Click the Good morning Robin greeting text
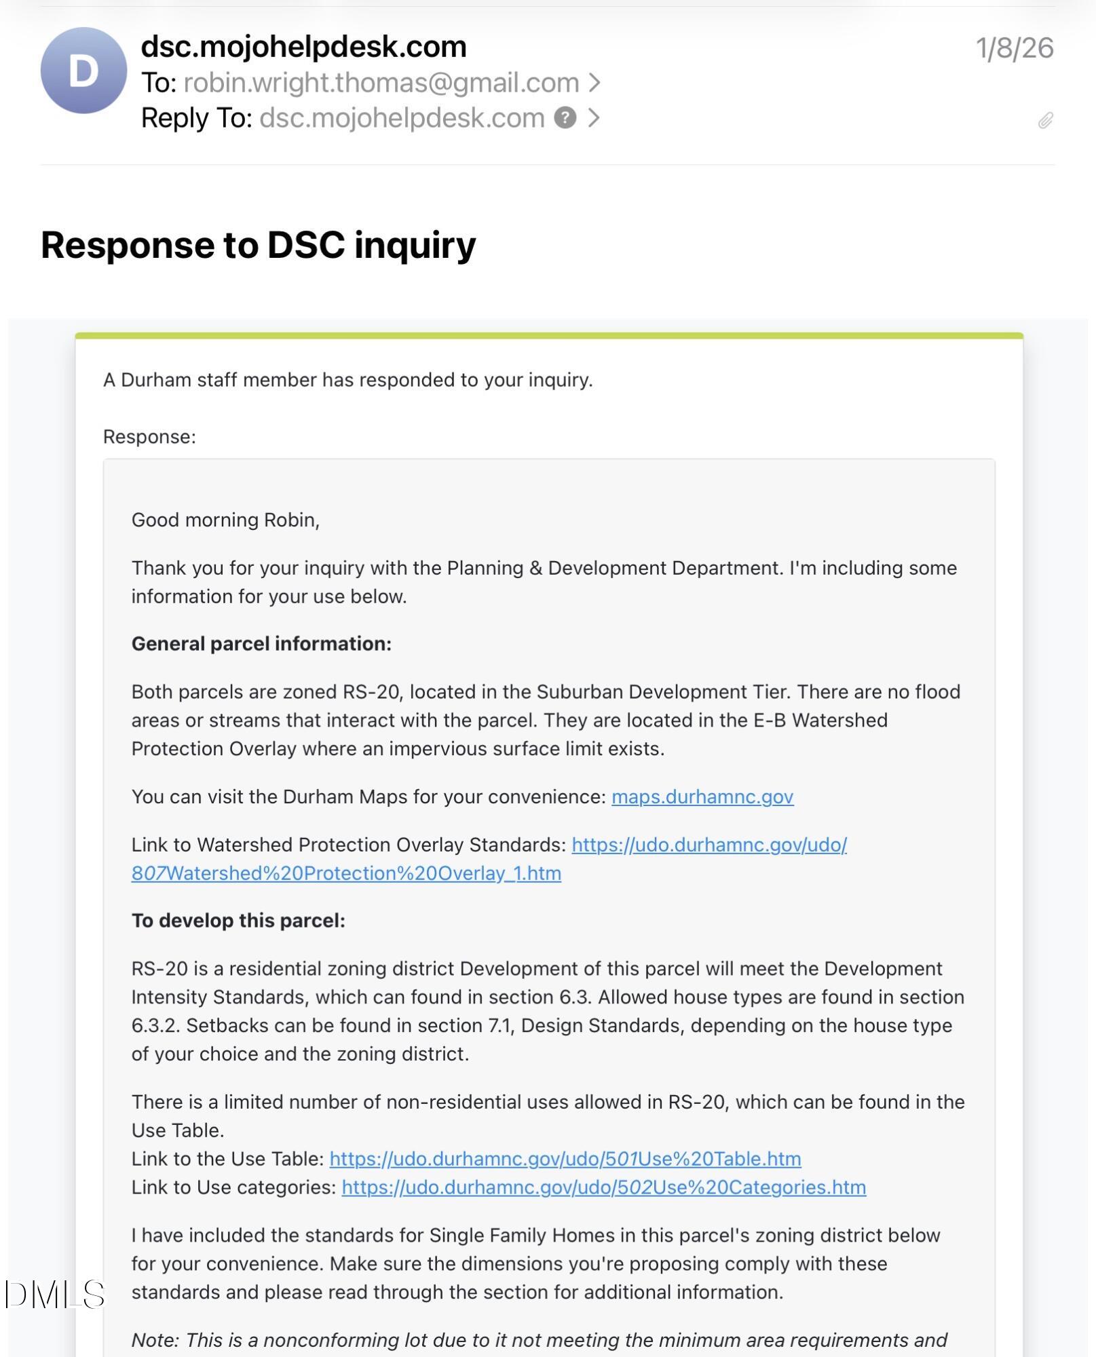 point(225,520)
